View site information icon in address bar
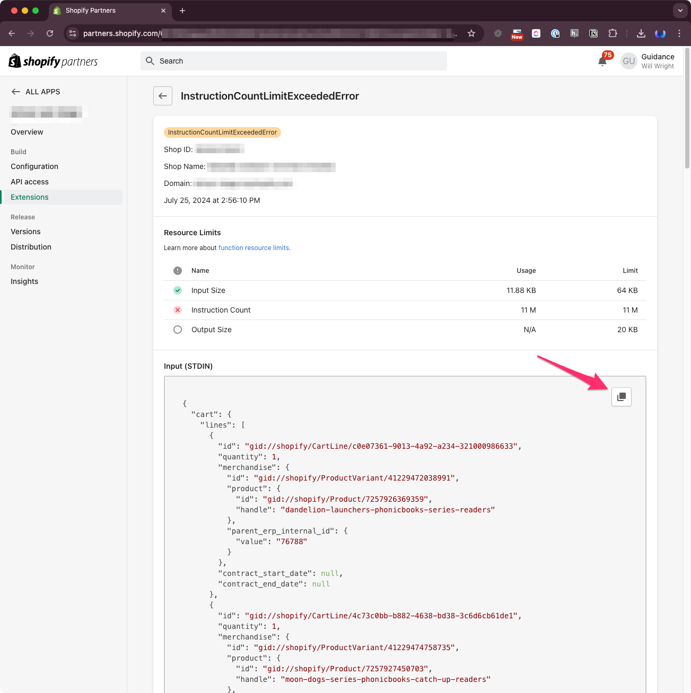The width and height of the screenshot is (691, 693). tap(73, 33)
